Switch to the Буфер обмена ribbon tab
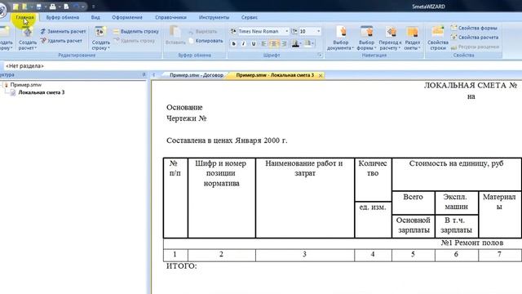 coord(63,17)
